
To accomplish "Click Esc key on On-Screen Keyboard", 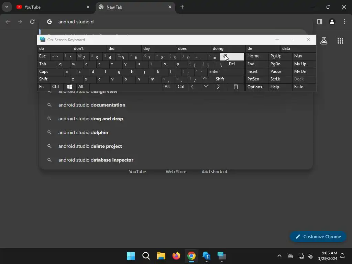I will (x=44, y=56).
